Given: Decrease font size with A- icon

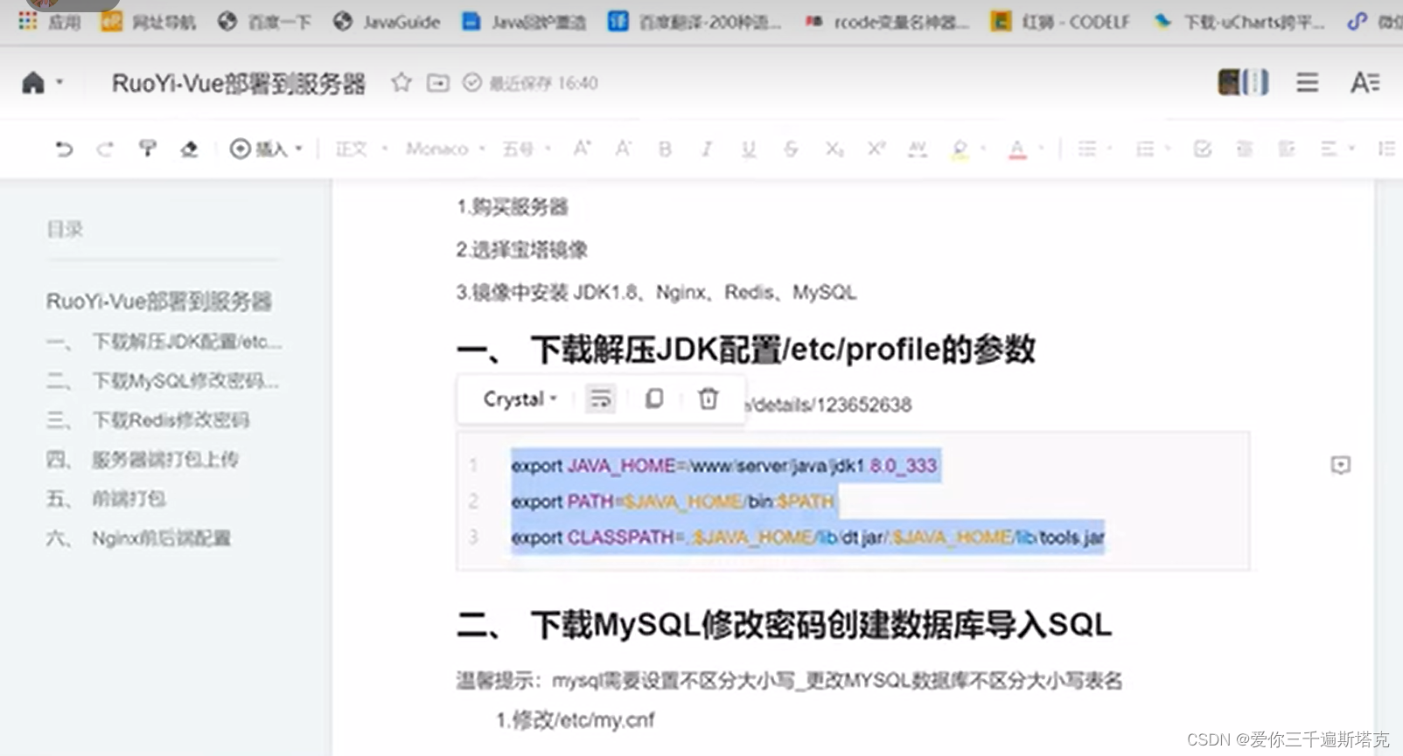Looking at the screenshot, I should [623, 149].
